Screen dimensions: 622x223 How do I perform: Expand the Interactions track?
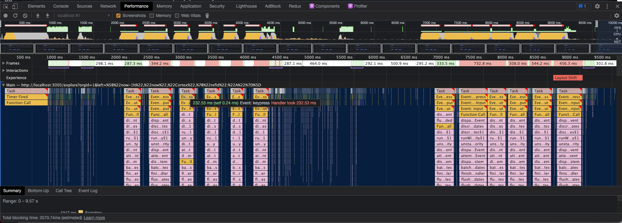pos(3,70)
